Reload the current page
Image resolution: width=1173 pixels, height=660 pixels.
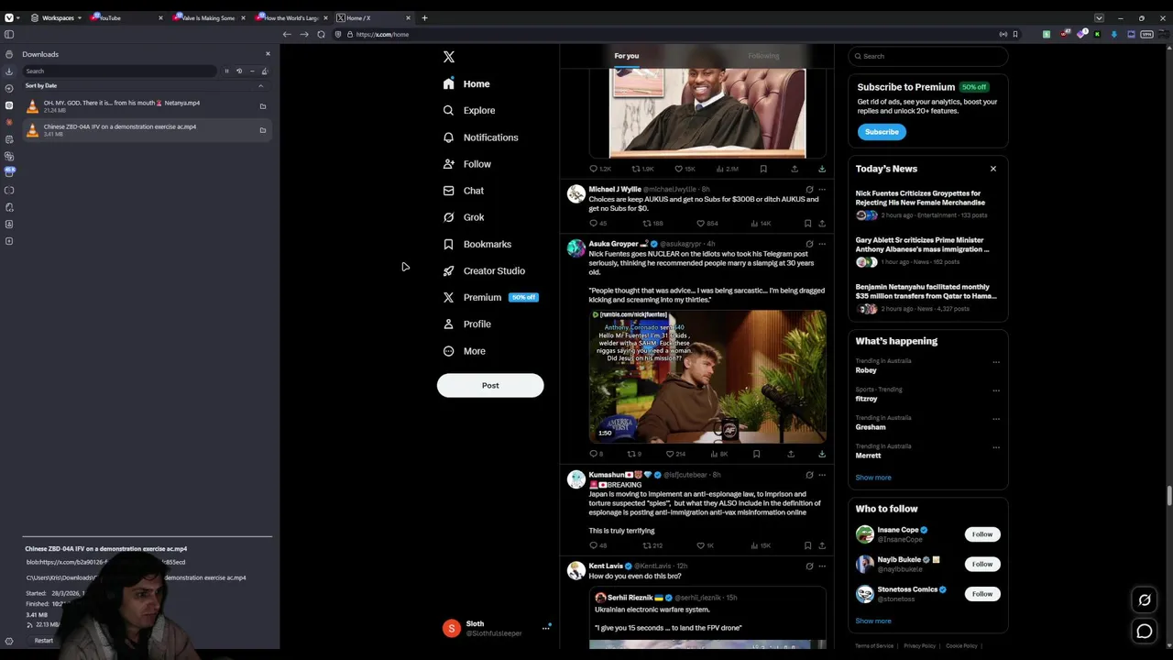tap(321, 34)
